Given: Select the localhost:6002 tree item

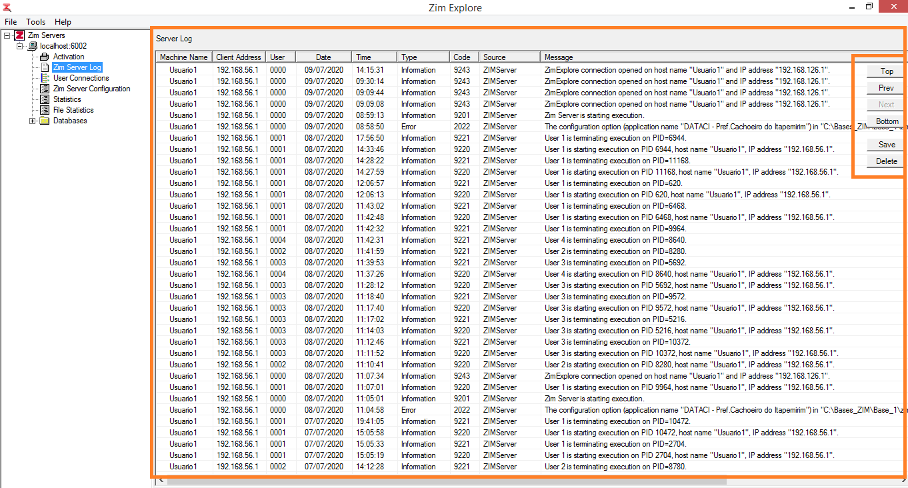Looking at the screenshot, I should (63, 46).
